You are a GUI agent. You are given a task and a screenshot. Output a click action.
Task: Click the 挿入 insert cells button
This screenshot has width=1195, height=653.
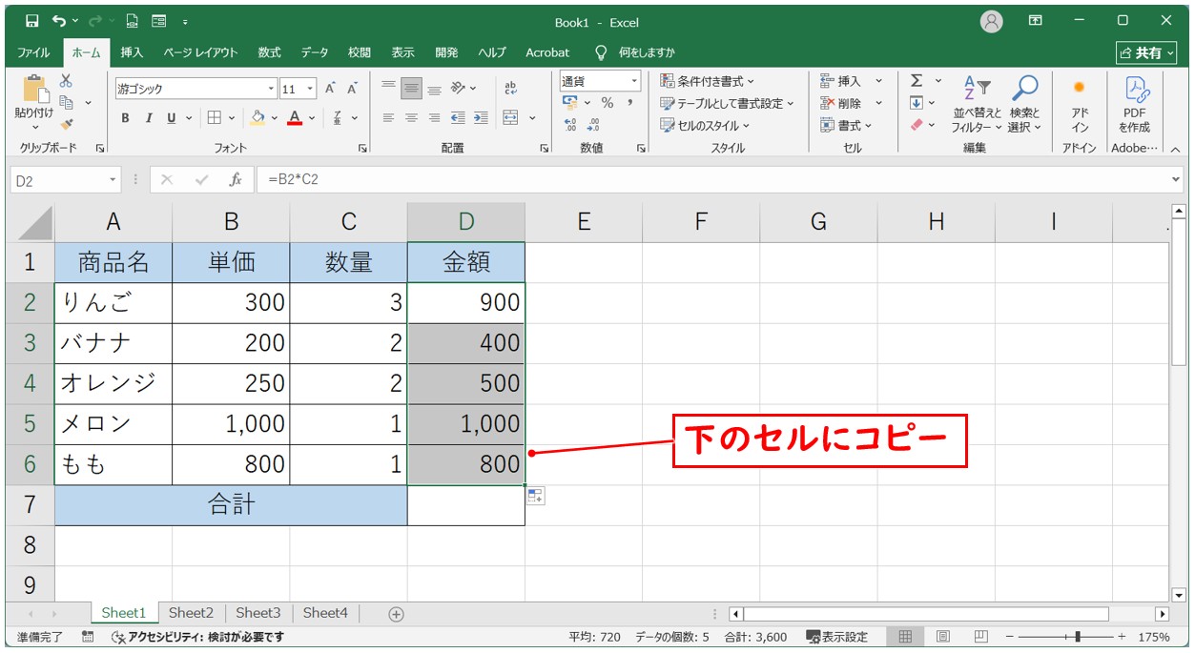tap(841, 81)
